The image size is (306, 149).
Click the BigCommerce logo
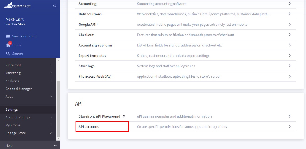tap(17, 5)
